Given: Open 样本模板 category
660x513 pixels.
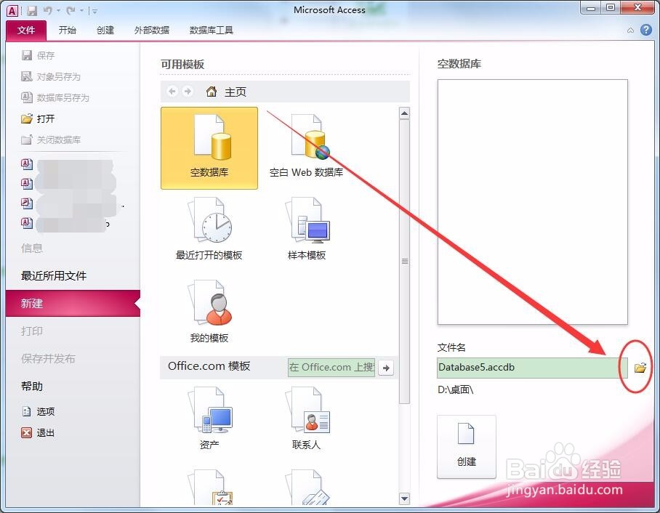Looking at the screenshot, I should tap(307, 229).
